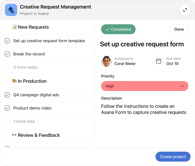The width and height of the screenshot is (195, 166).
Task: Click the palette emoji beside In Production
Action: (x=15, y=81)
